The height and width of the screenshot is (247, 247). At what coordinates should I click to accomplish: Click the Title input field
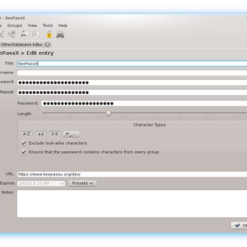(132, 64)
